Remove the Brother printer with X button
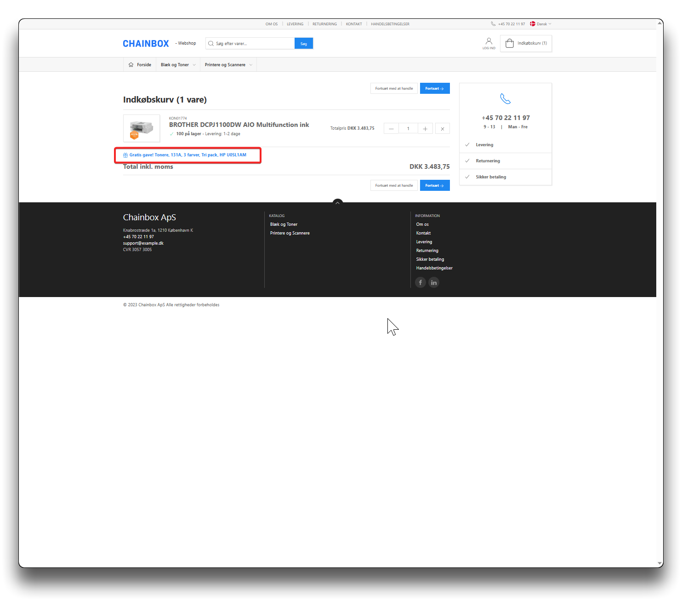The image size is (682, 601). click(442, 129)
